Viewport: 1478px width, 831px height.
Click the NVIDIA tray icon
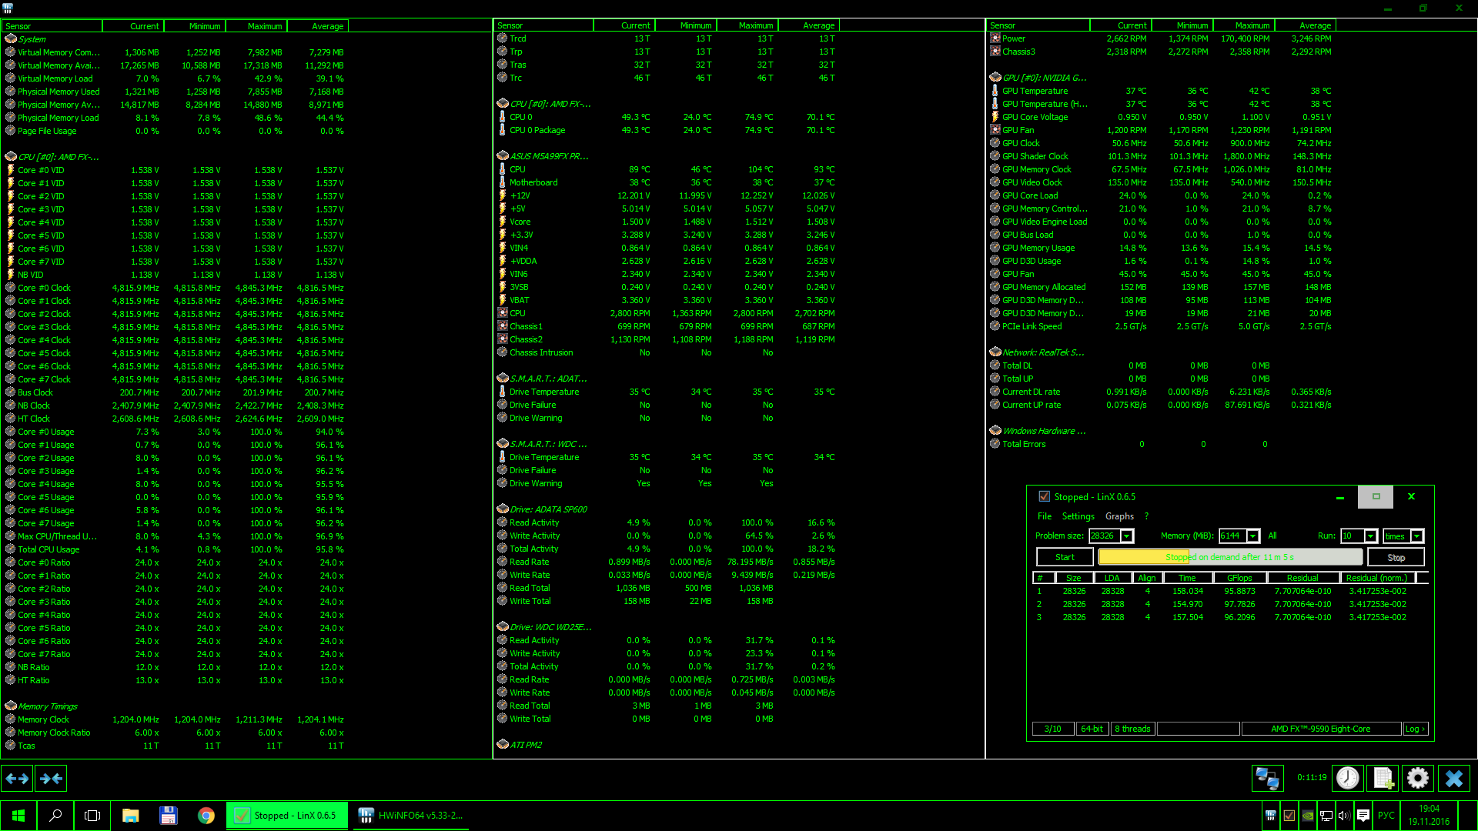pos(1308,816)
